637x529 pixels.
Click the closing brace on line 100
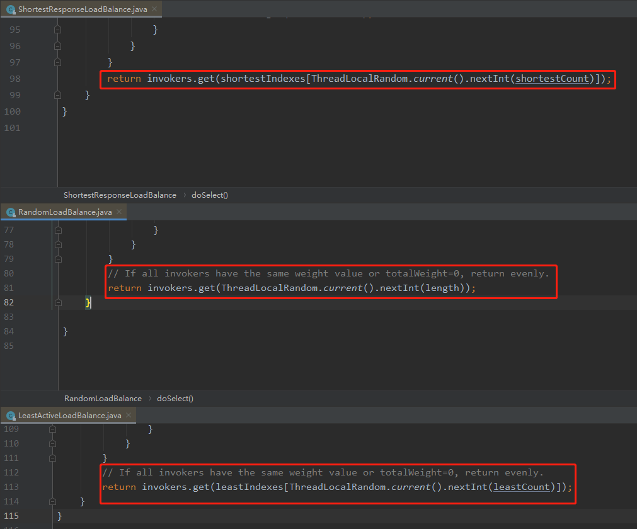tap(65, 111)
